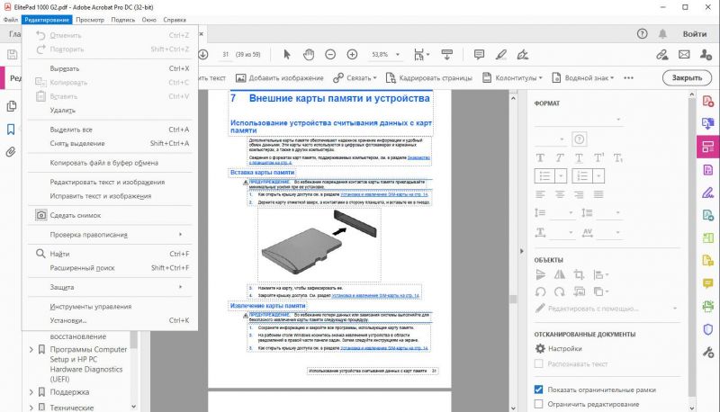Image resolution: width=720 pixels, height=412 pixels.
Task: Open the sign document pen icon
Action: [x=523, y=55]
